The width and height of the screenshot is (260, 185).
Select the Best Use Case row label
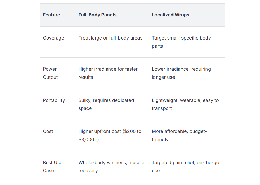tap(53, 167)
